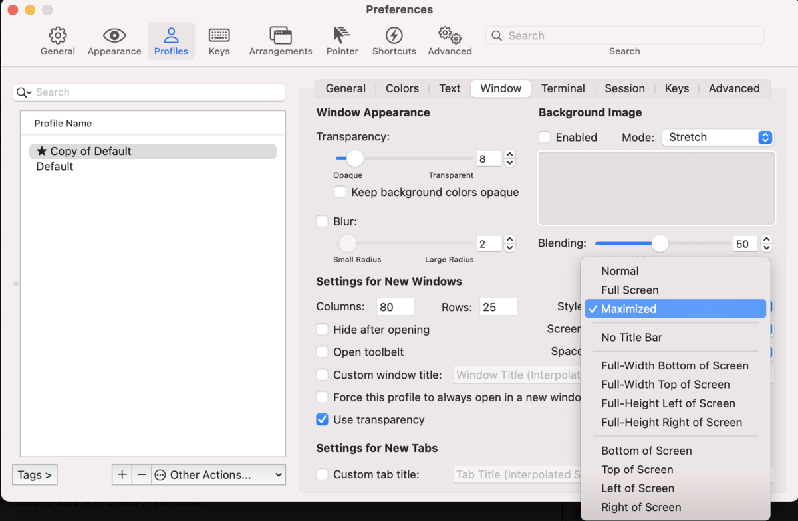The height and width of the screenshot is (521, 798).
Task: Click the Transparency slider knob
Action: [x=355, y=158]
